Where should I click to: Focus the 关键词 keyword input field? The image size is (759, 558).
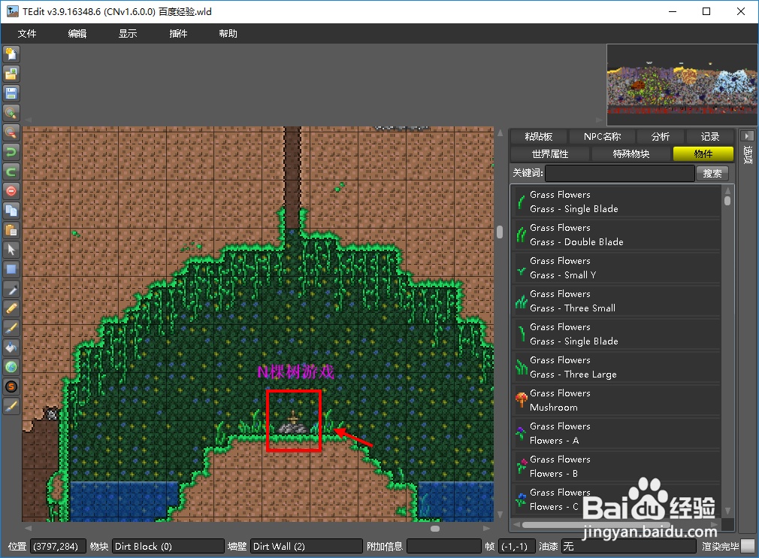[x=619, y=174]
